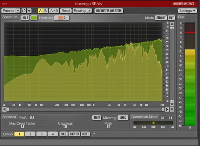Click the frequency scroll right arrow

[167, 109]
